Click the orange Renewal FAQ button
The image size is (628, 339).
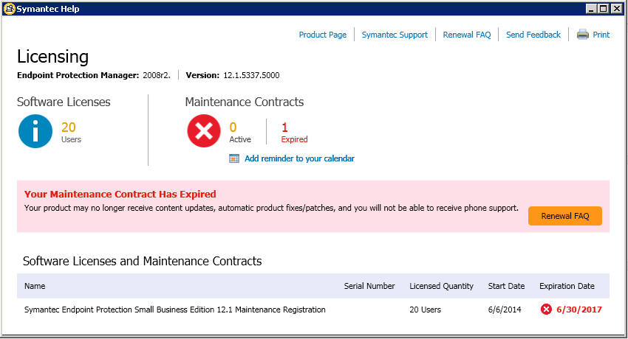pyautogui.click(x=564, y=216)
